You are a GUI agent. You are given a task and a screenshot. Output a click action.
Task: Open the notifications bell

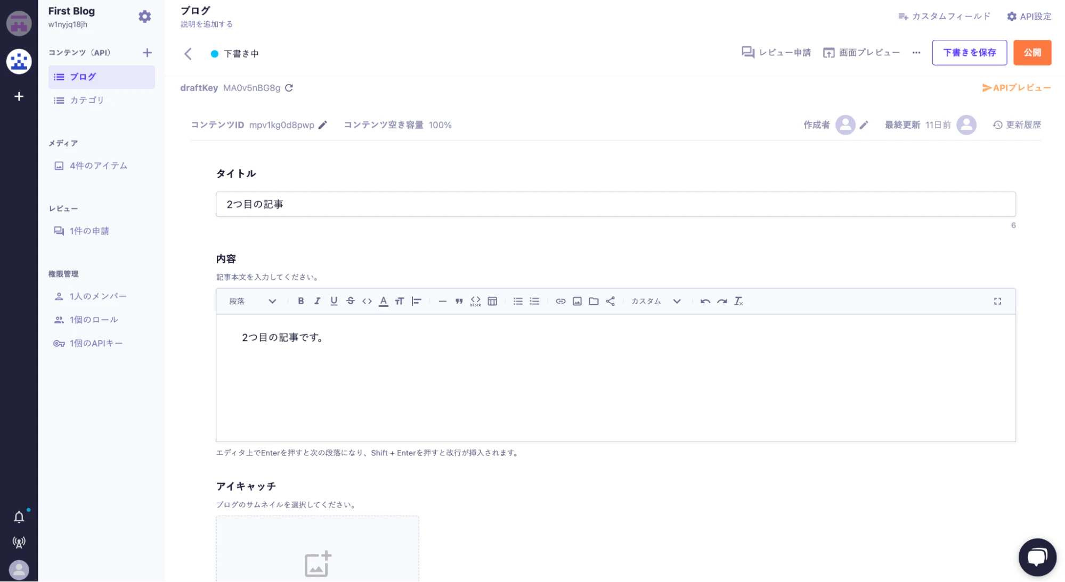point(19,517)
